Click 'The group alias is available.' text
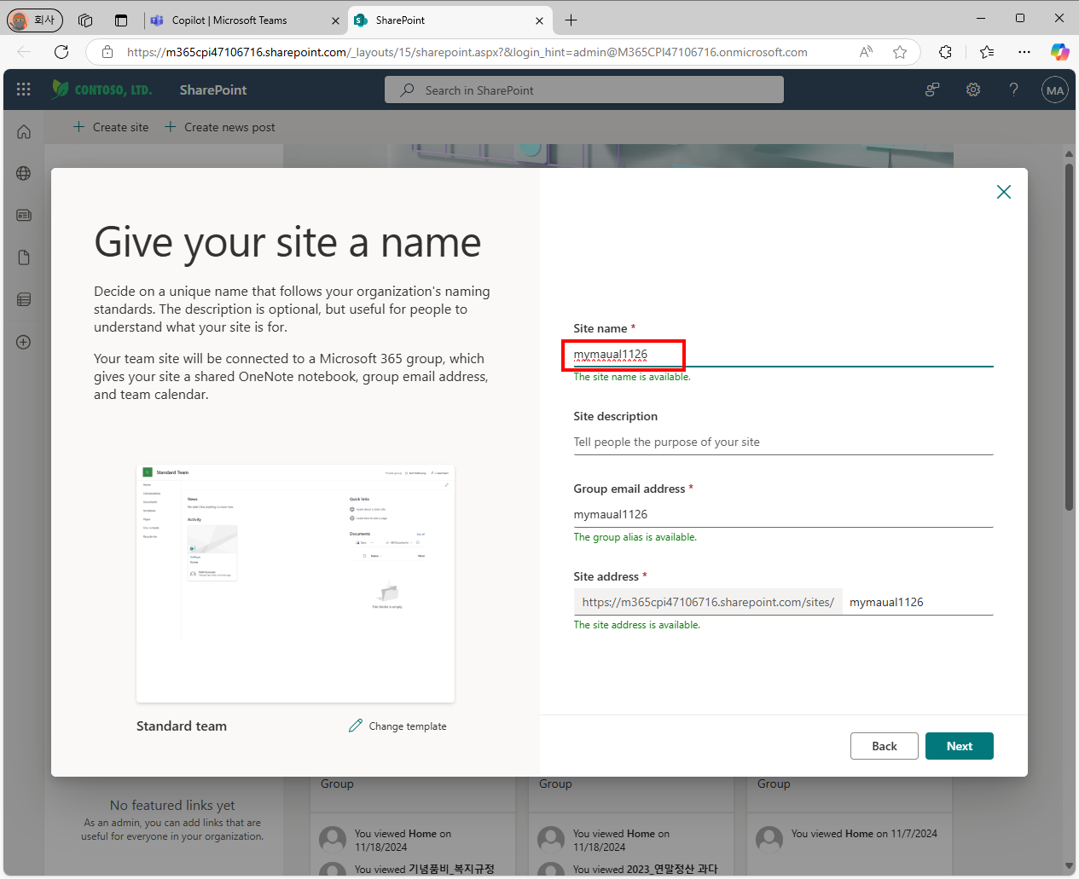Viewport: 1079px width, 879px height. click(635, 537)
